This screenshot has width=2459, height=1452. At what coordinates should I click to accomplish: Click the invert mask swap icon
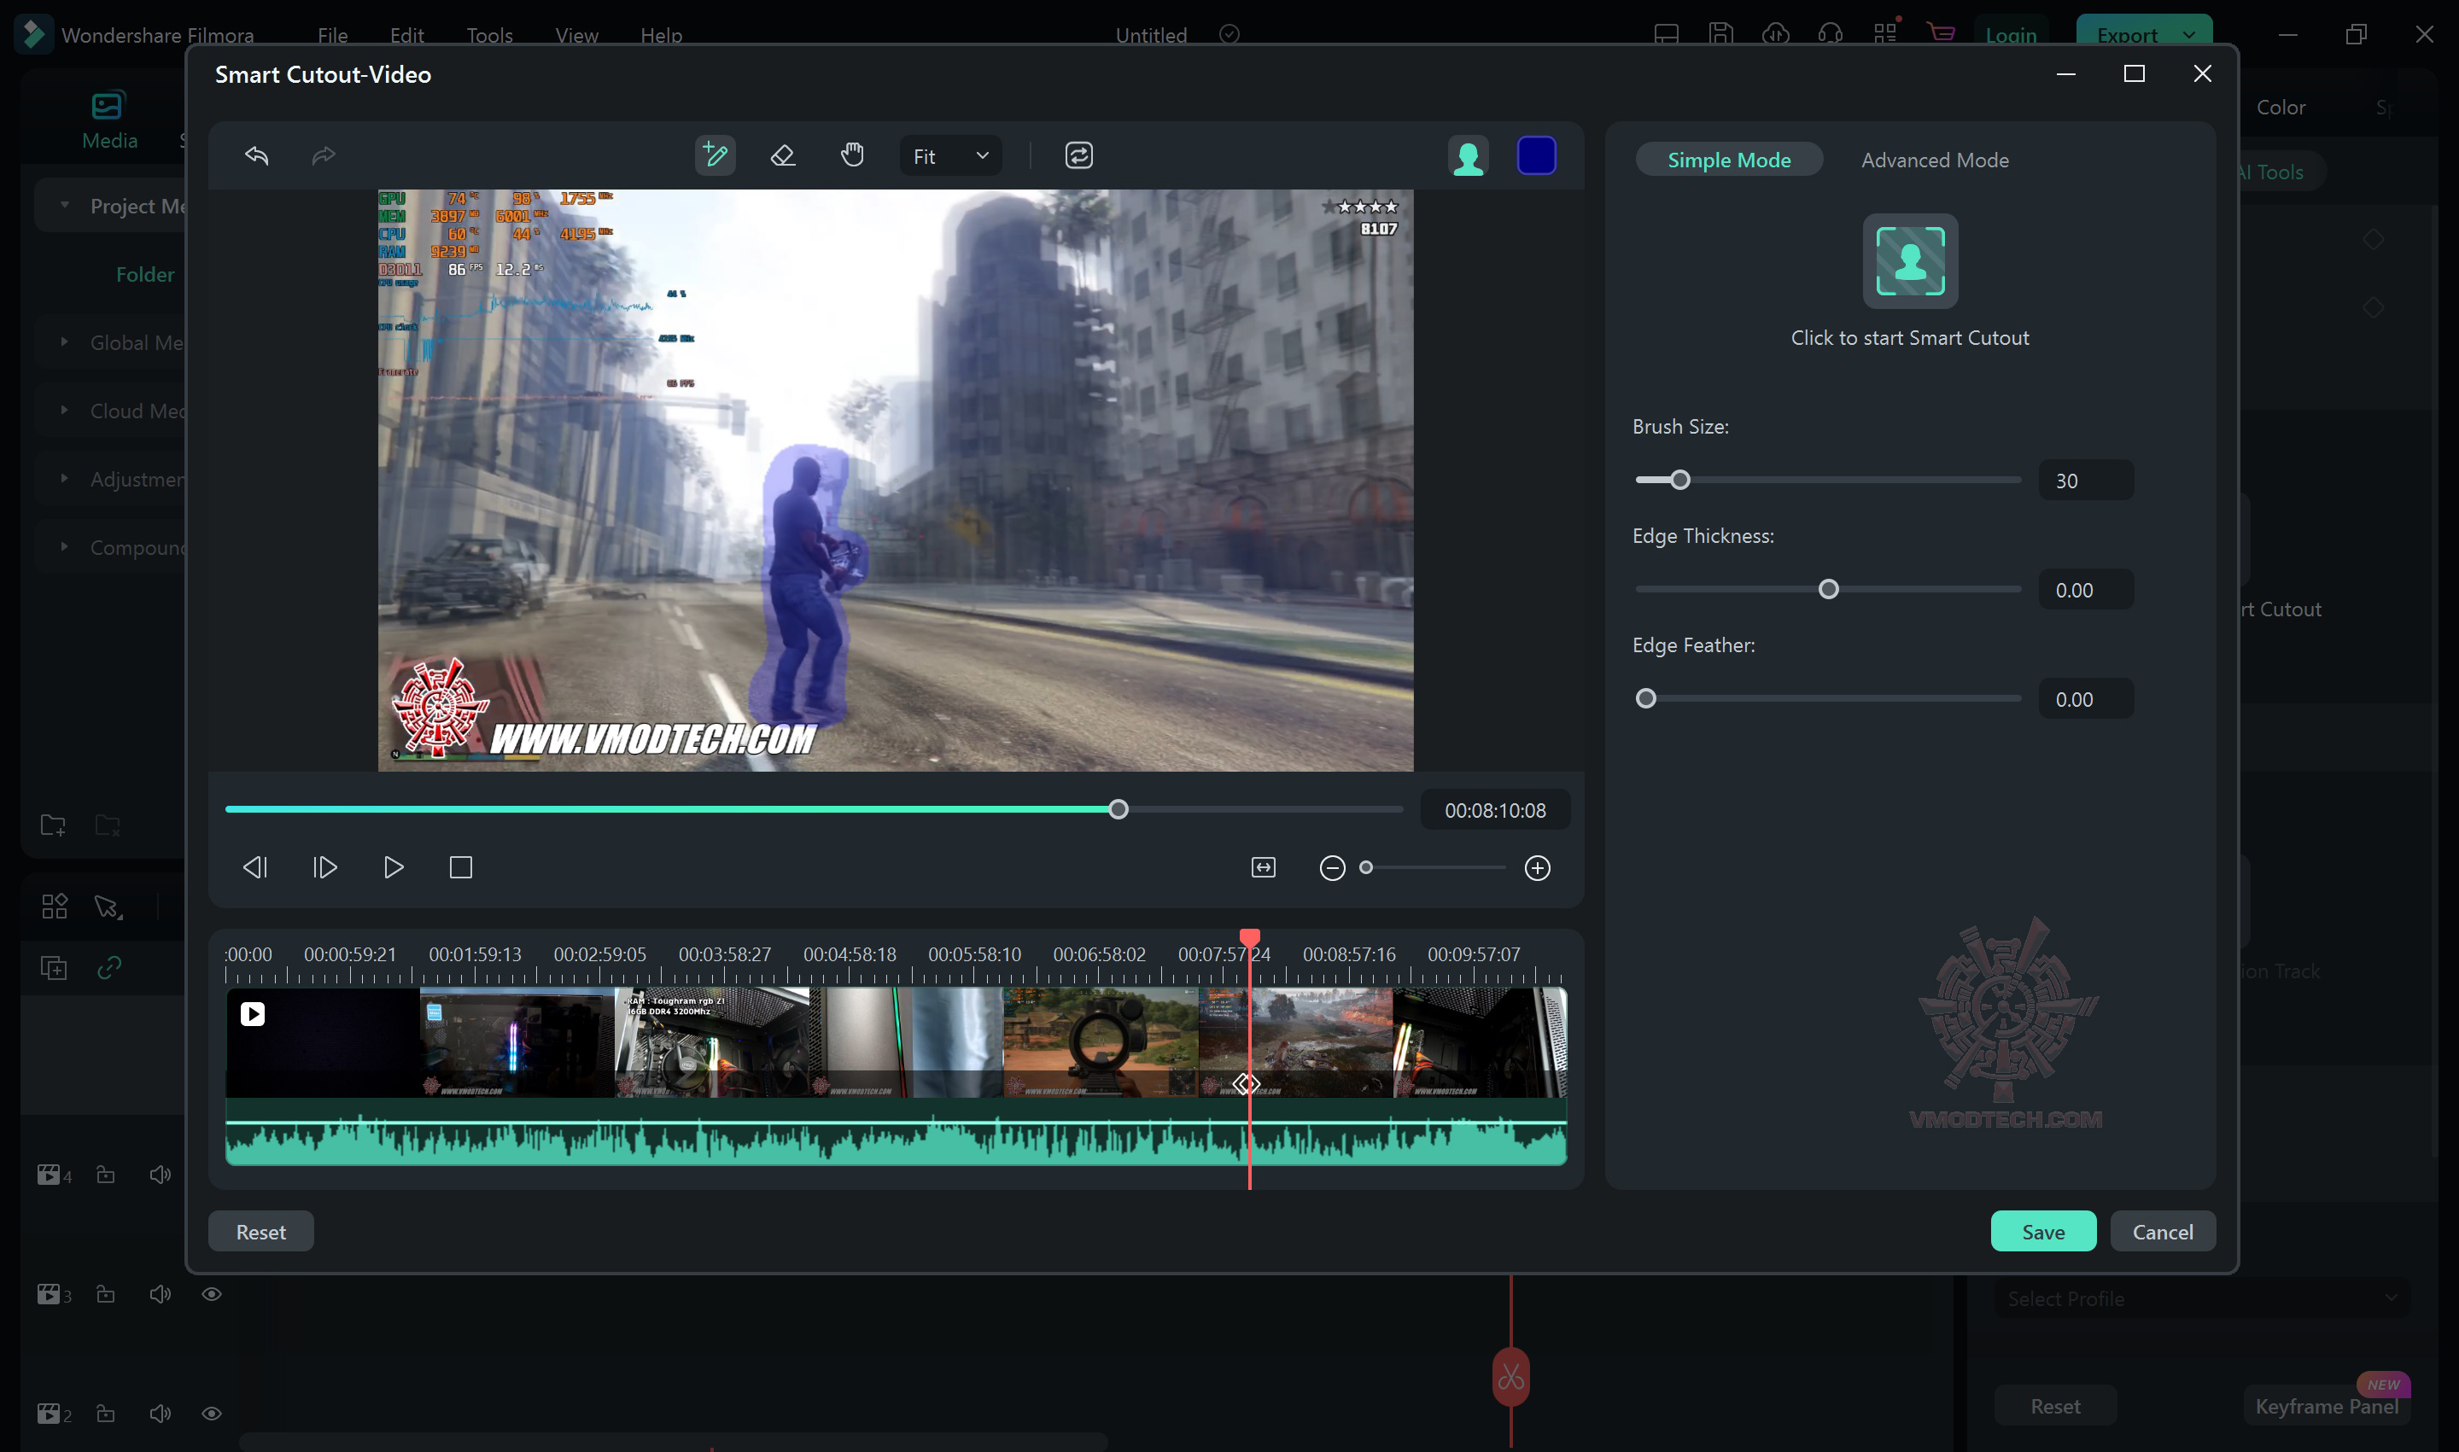click(1078, 155)
